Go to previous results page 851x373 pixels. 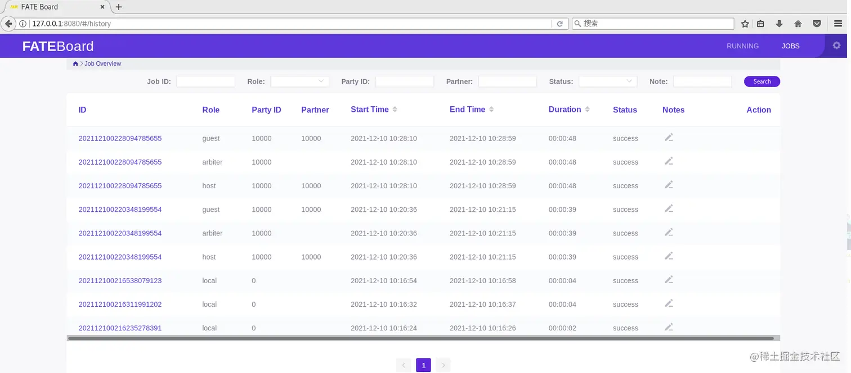(x=404, y=366)
